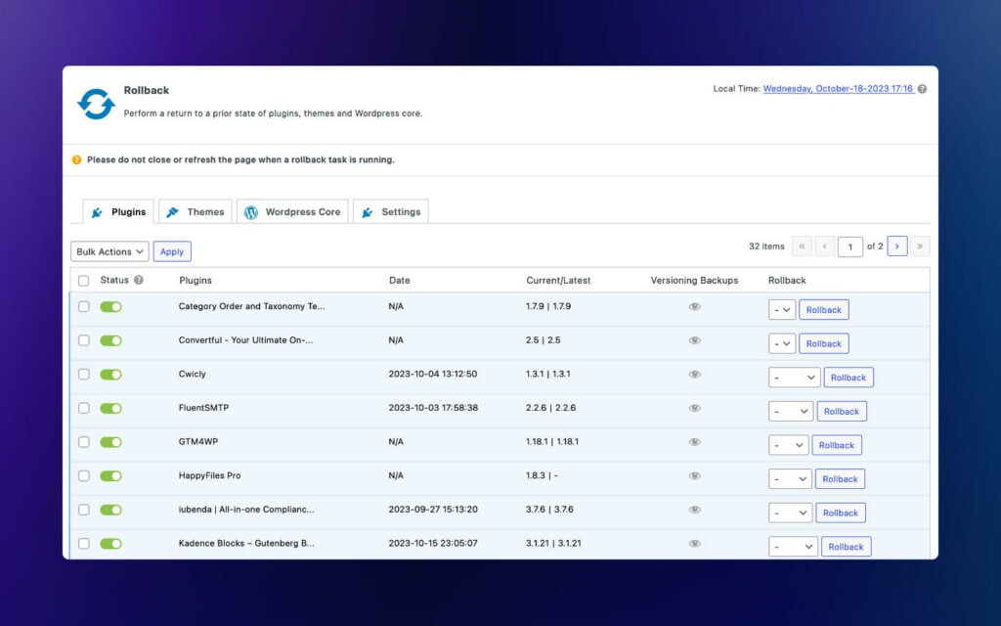Toggle the Convertful plugin switch off
The width and height of the screenshot is (1001, 626).
111,339
